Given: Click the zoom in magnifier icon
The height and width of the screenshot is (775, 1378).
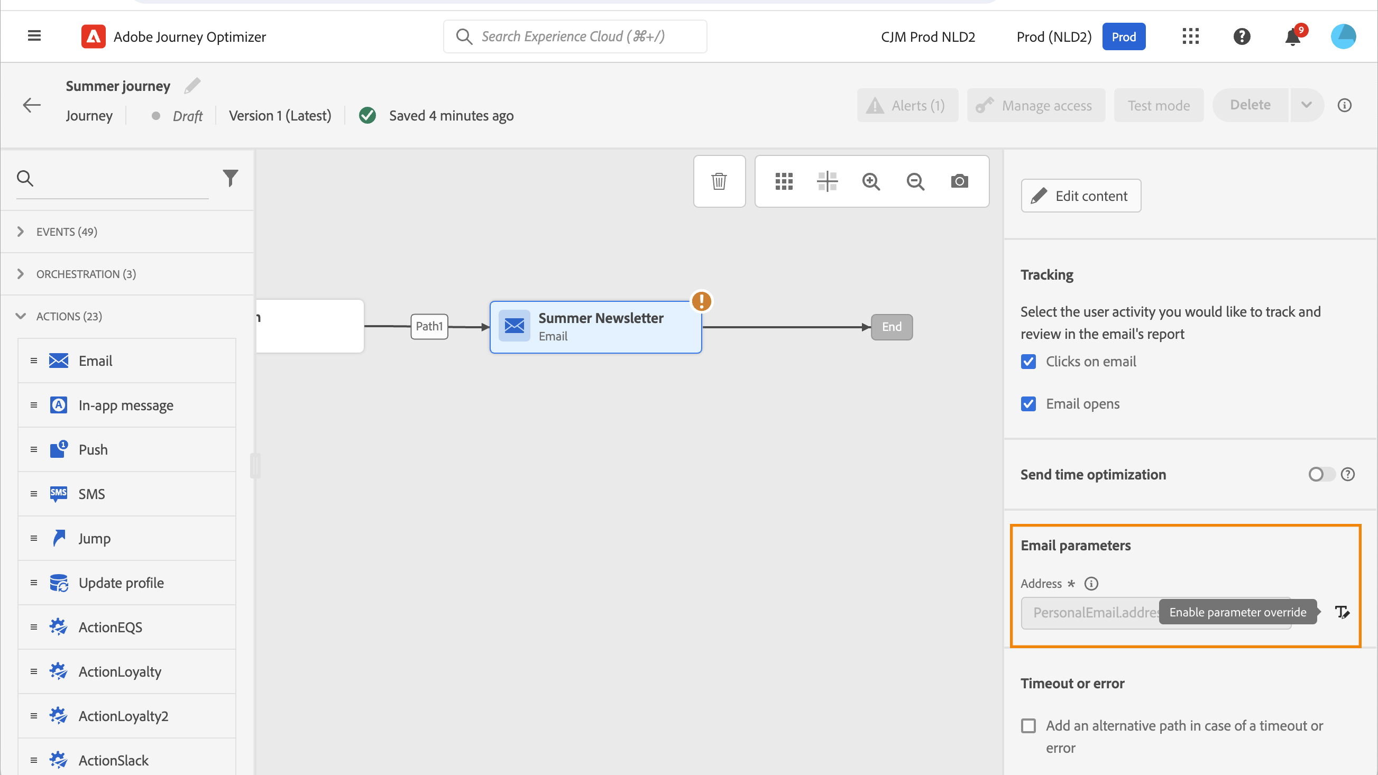Looking at the screenshot, I should [871, 181].
